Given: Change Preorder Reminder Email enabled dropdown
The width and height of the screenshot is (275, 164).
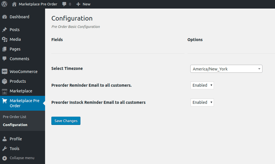Looking at the screenshot, I should [202, 85].
